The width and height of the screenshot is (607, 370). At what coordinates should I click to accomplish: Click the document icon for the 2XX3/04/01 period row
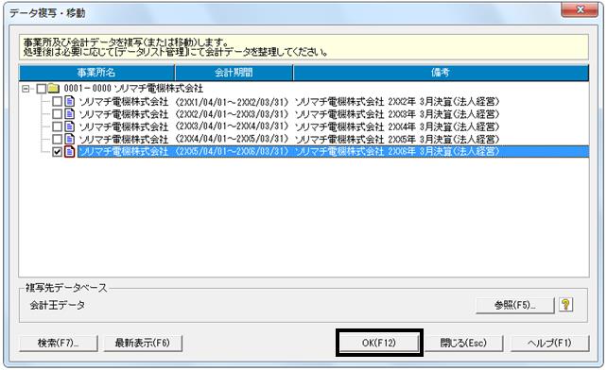click(x=69, y=126)
